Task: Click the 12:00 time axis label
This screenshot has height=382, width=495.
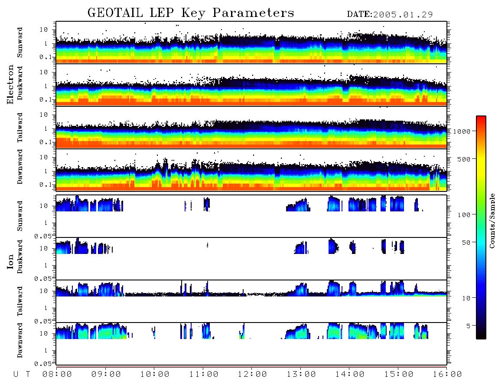Action: click(252, 374)
